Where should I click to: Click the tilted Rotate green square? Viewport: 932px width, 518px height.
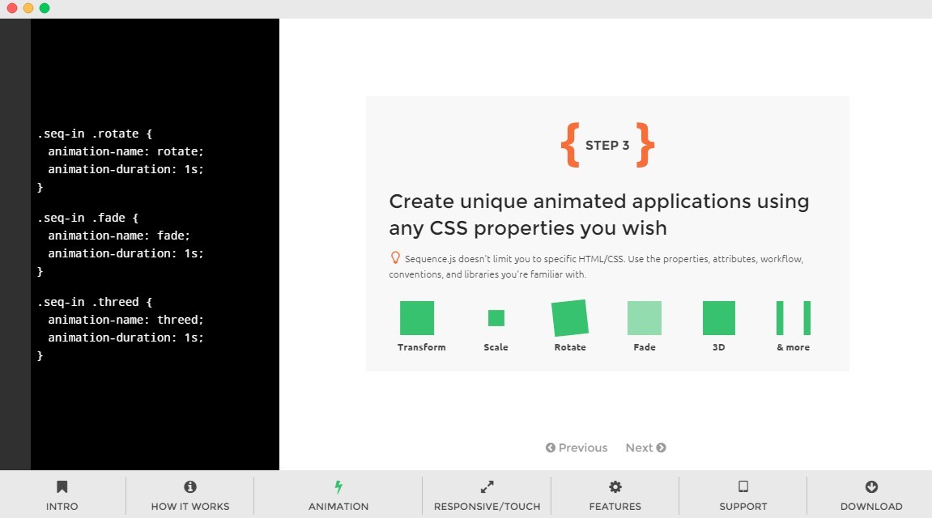(x=570, y=318)
